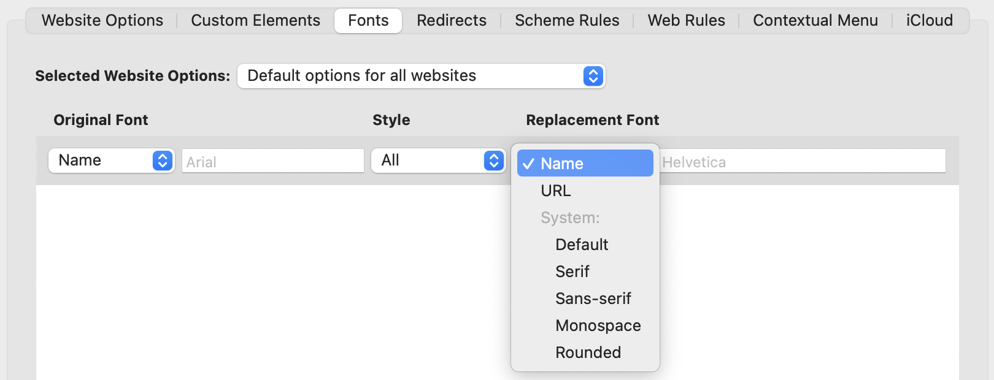Expand the Selected Website Options dropdown
Image resolution: width=994 pixels, height=380 pixels.
pyautogui.click(x=421, y=76)
